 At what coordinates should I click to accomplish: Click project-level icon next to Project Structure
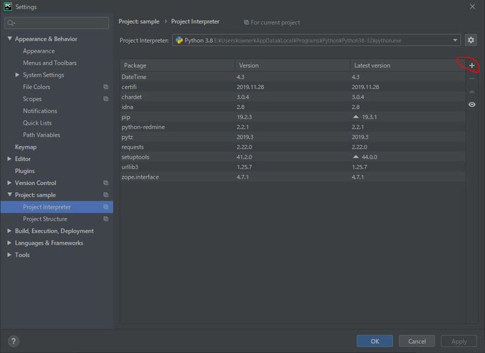tap(106, 219)
